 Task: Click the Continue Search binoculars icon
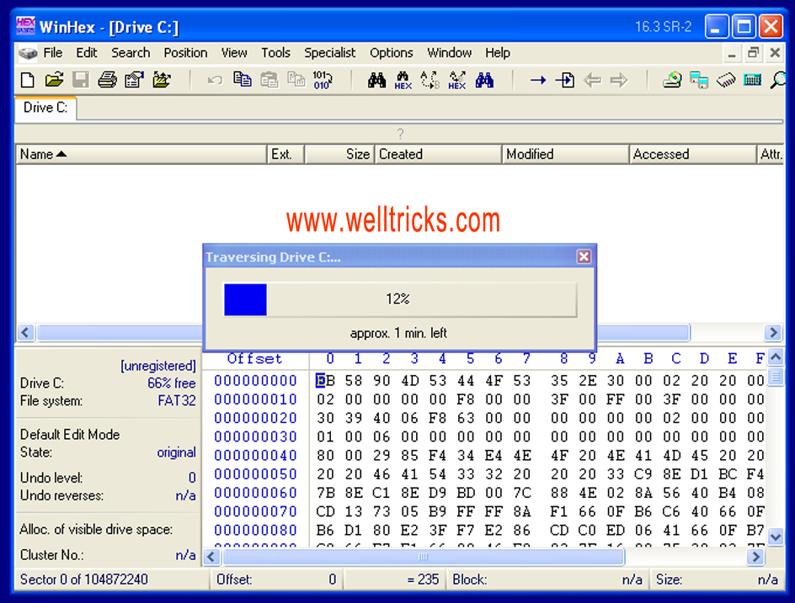coord(484,80)
